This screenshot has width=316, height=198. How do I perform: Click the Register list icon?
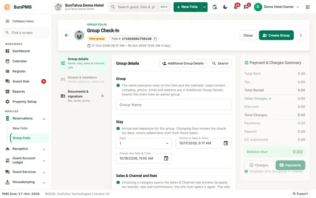(7, 71)
